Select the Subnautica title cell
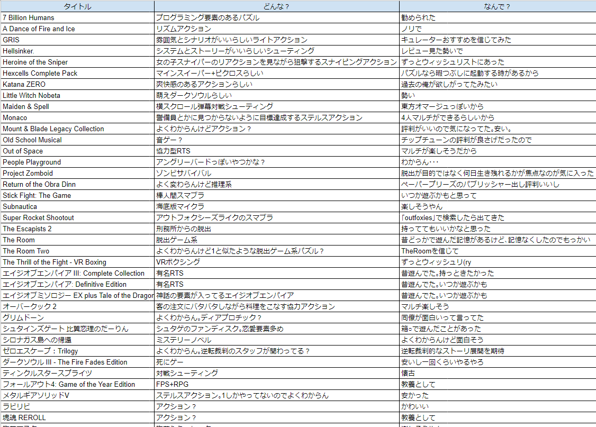The image size is (596, 427). 77,206
